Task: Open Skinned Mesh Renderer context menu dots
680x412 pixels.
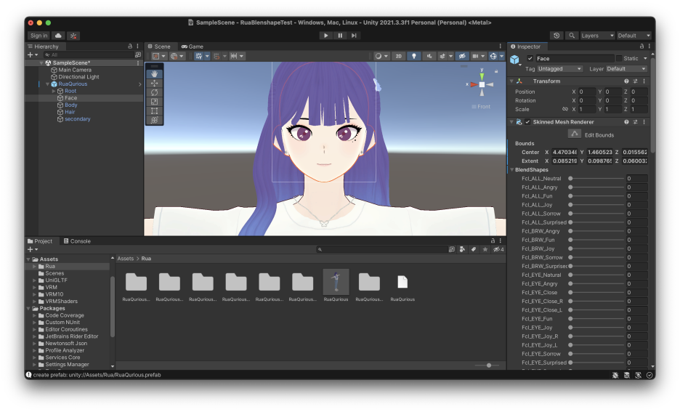Action: 644,122
